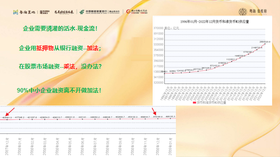
Task: Click the red word 加法 after 融资
Action: (x=92, y=48)
